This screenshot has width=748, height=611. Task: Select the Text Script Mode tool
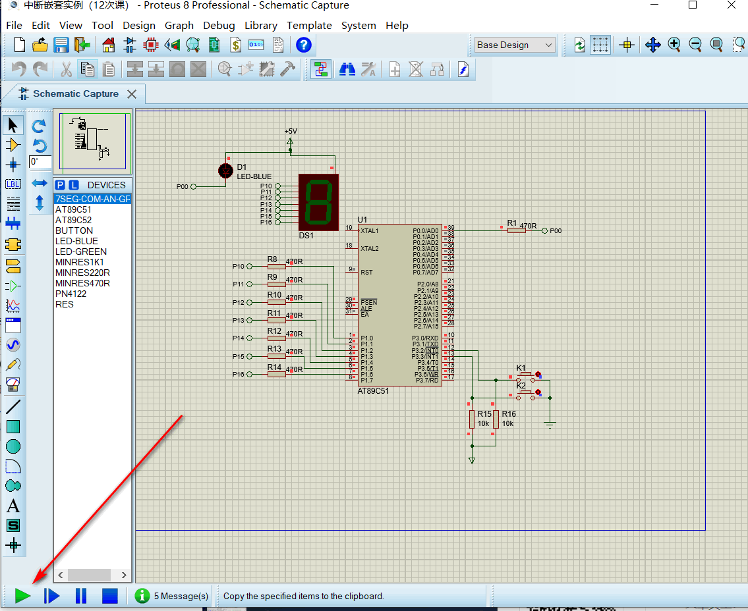point(13,205)
